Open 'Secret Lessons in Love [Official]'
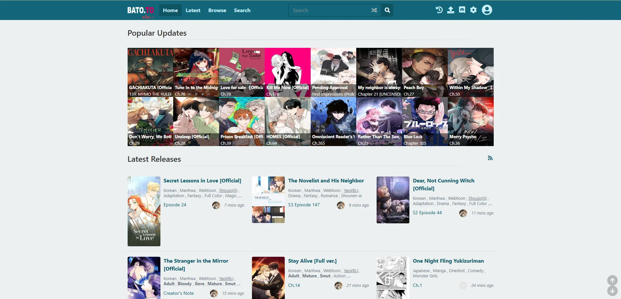This screenshot has height=299, width=621. [202, 180]
